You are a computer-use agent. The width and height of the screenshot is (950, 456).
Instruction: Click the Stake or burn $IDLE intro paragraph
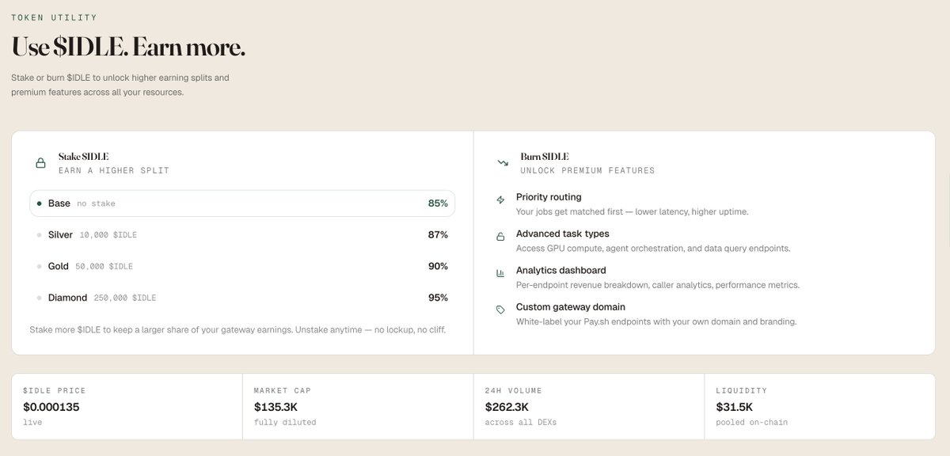pyautogui.click(x=120, y=85)
